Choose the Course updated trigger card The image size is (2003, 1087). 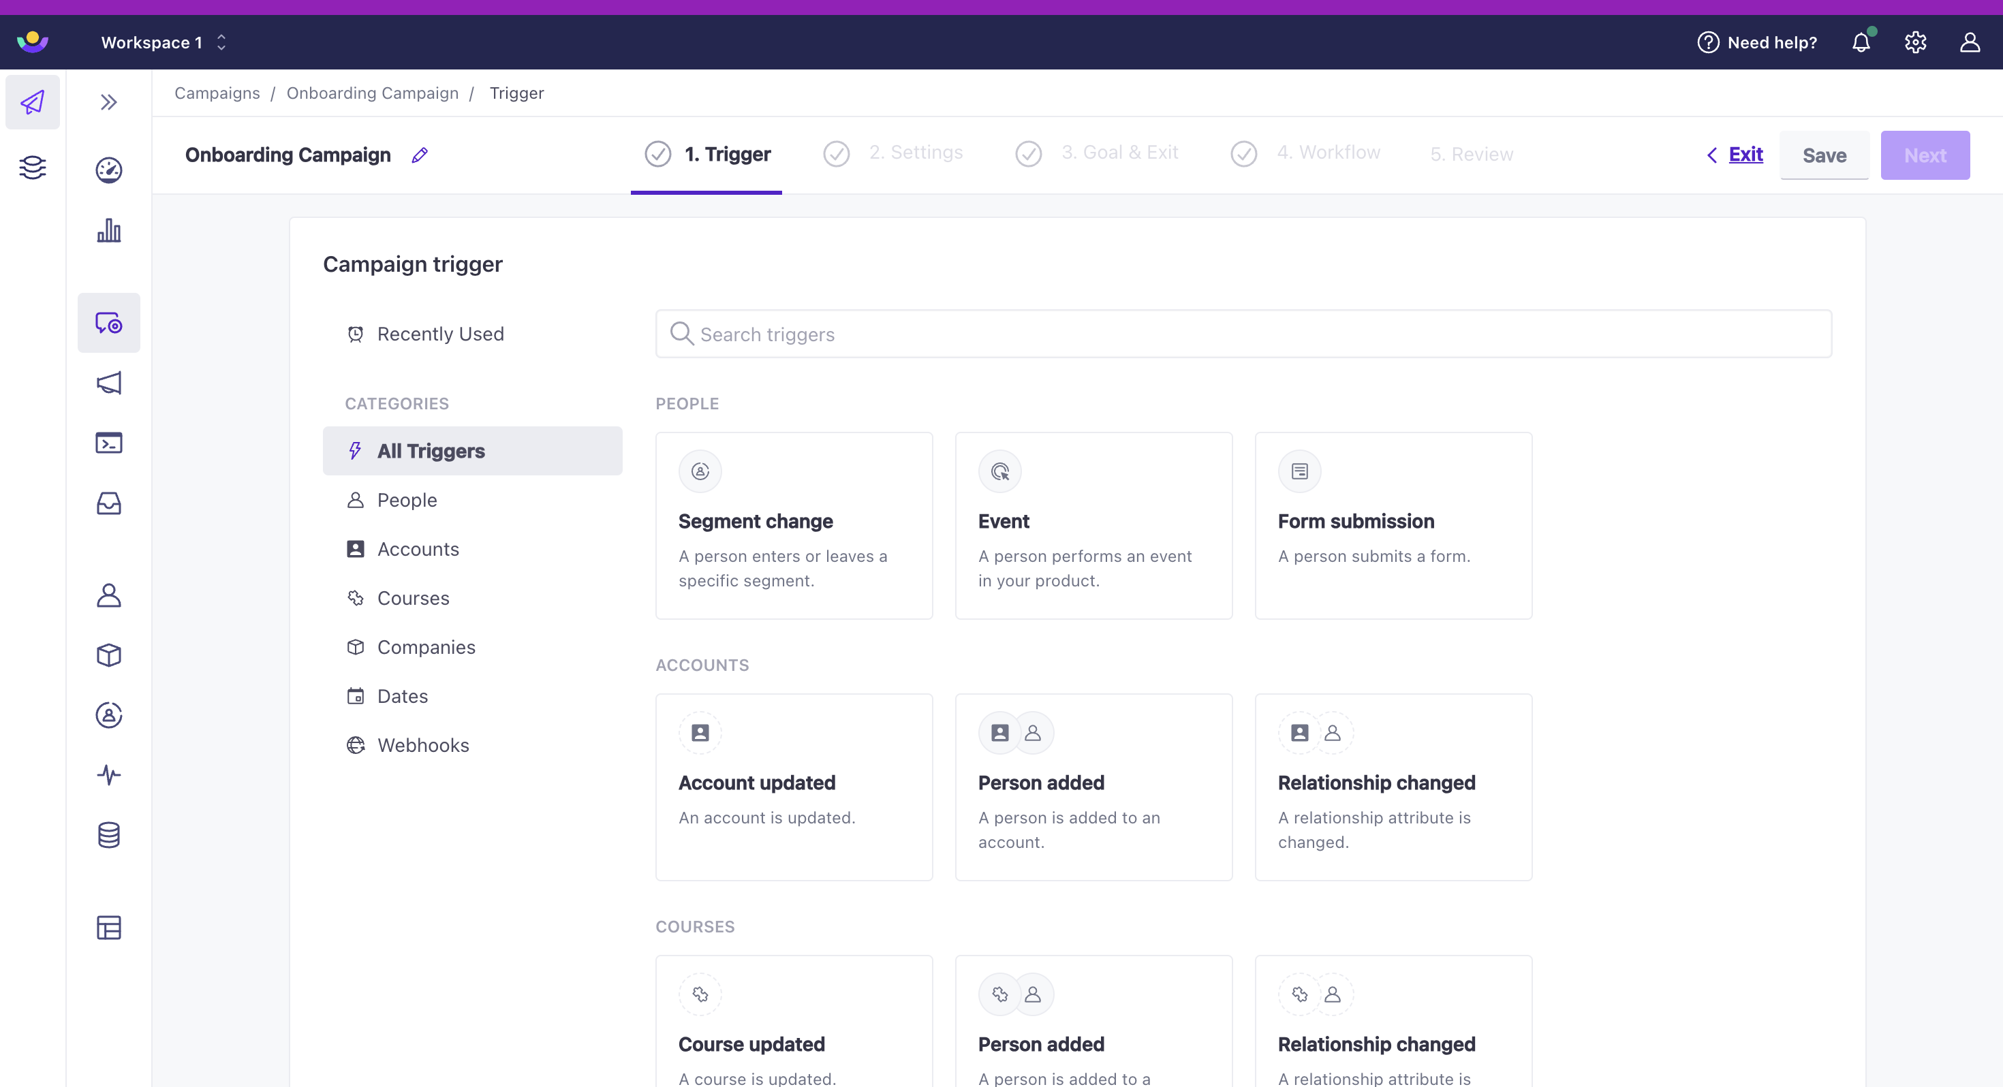click(794, 1021)
